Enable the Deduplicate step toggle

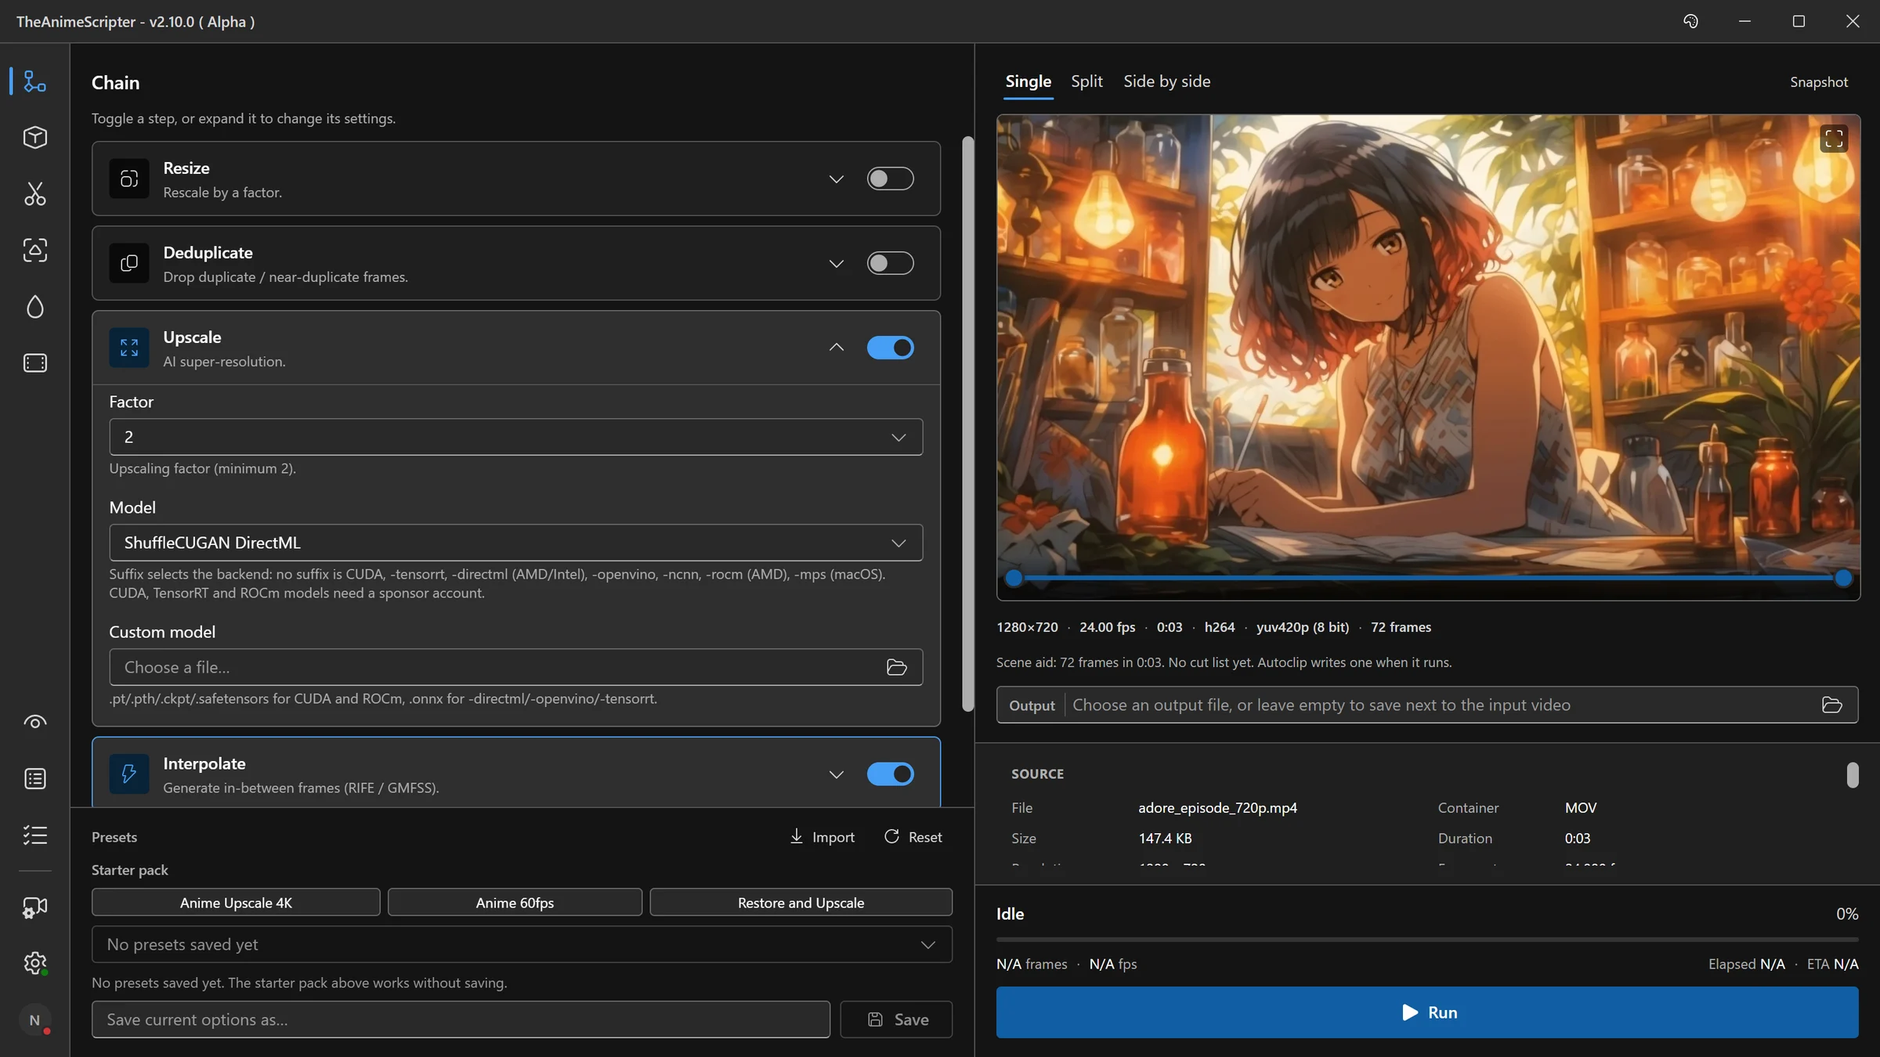890,263
